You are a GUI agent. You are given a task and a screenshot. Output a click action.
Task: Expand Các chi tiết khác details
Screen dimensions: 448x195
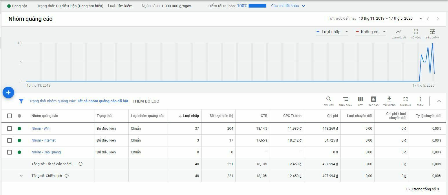coord(288,6)
